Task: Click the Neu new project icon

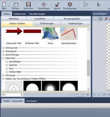Action: tap(4, 5)
